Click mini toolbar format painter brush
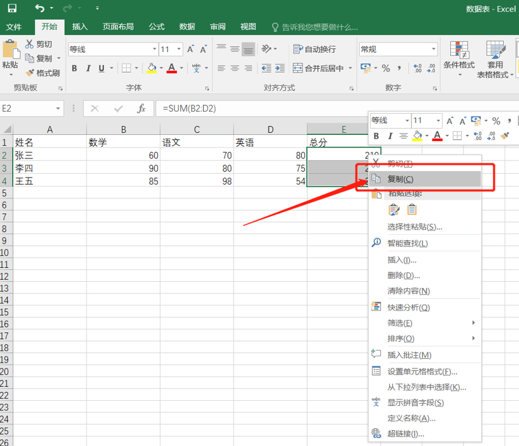Image resolution: width=519 pixels, height=446 pixels. pyautogui.click(x=505, y=136)
